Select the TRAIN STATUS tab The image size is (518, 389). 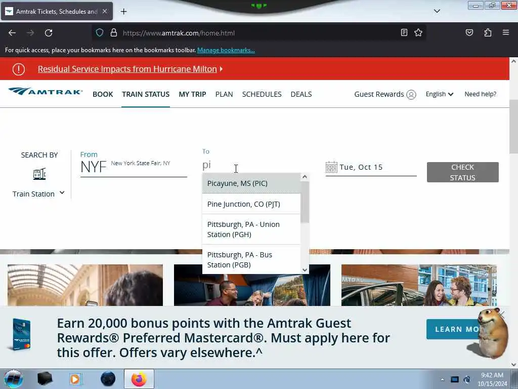pos(146,94)
